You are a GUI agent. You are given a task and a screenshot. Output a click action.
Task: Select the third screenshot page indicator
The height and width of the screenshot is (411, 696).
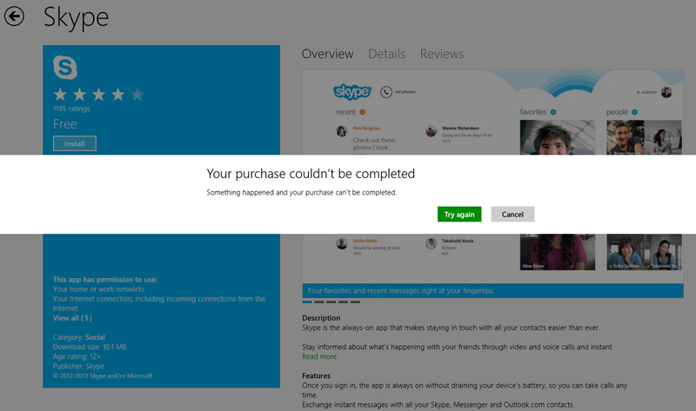point(331,302)
